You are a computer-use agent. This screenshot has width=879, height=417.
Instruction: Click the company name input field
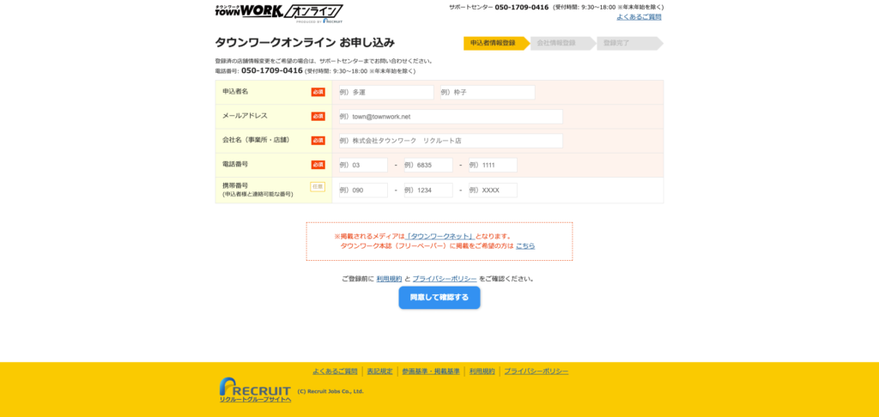pos(451,141)
